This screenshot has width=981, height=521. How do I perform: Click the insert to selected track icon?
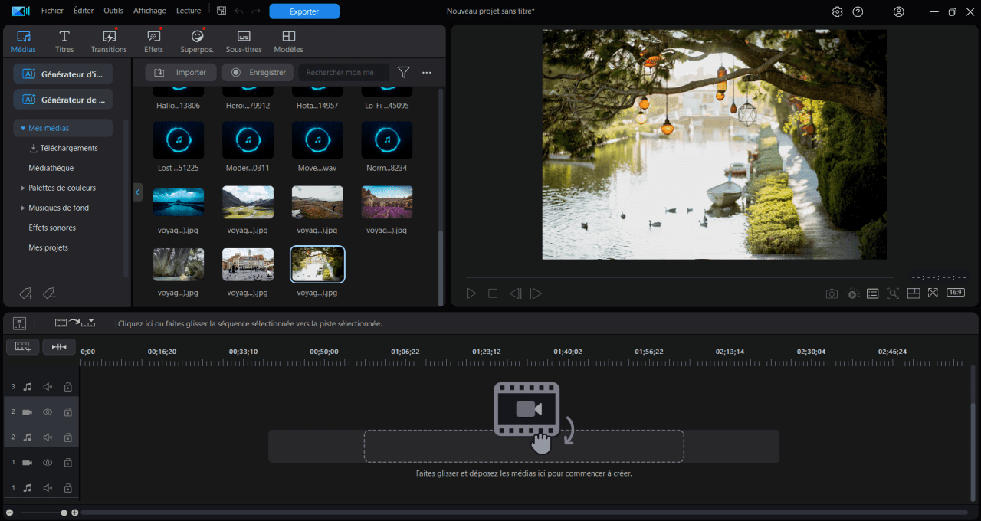tap(75, 323)
